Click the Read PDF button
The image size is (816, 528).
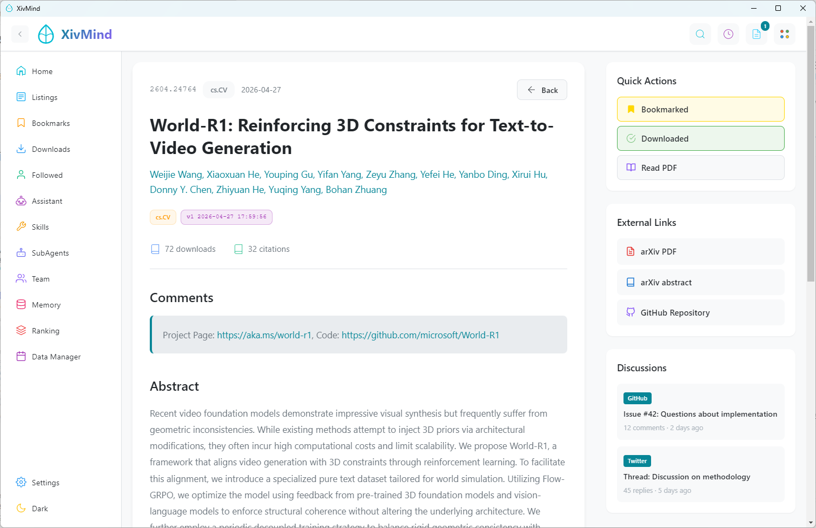pos(701,168)
